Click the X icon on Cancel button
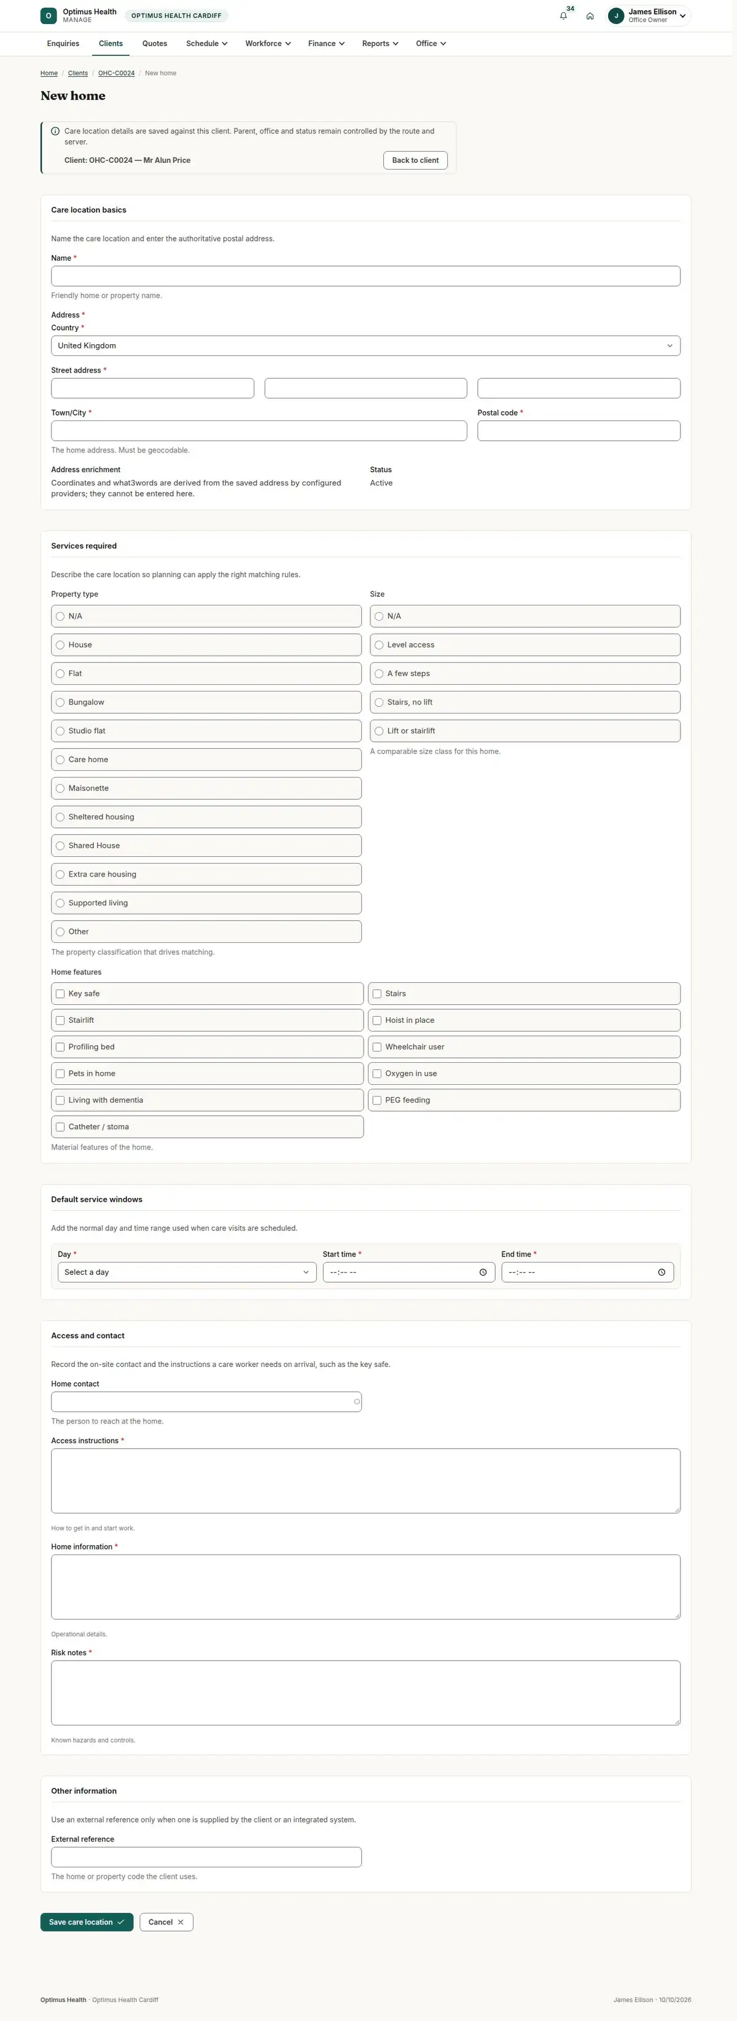 [x=181, y=1922]
